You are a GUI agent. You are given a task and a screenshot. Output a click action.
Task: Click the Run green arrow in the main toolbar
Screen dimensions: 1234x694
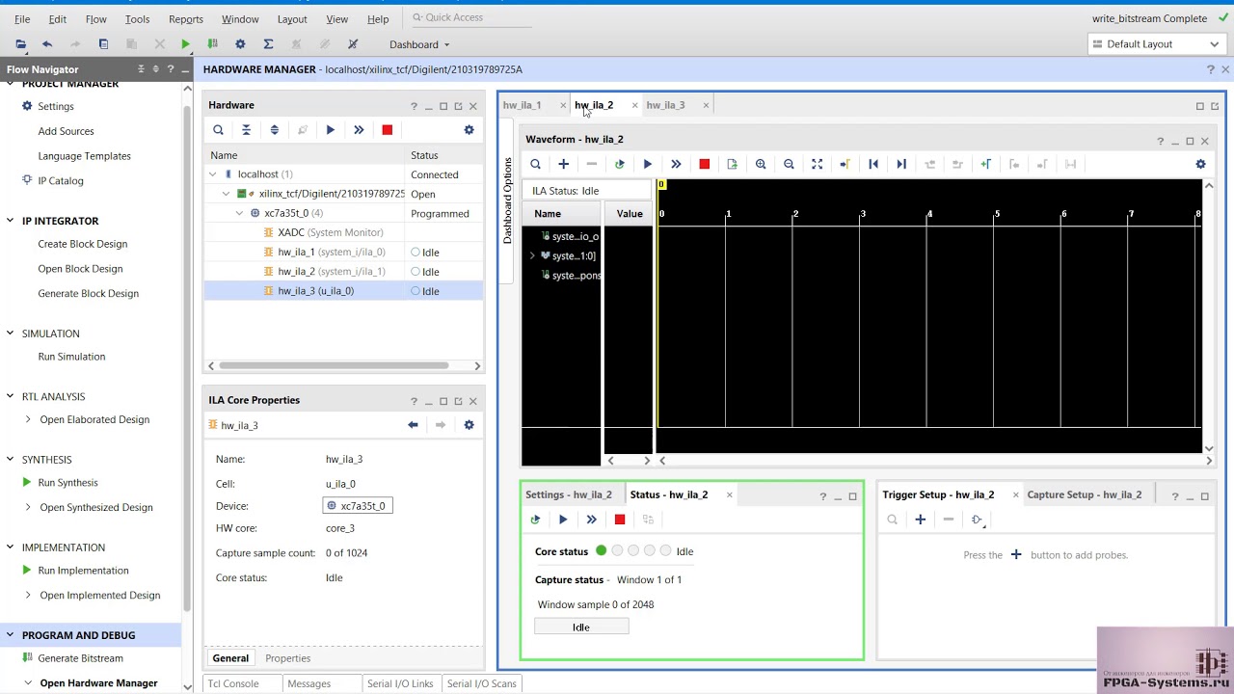[185, 44]
